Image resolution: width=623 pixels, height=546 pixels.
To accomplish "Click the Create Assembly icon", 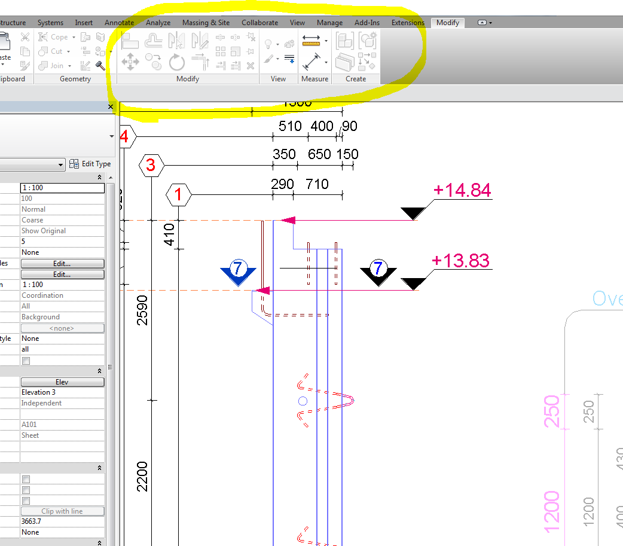I will pyautogui.click(x=344, y=41).
